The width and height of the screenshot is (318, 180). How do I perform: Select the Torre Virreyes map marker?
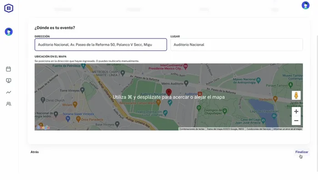pos(82,90)
